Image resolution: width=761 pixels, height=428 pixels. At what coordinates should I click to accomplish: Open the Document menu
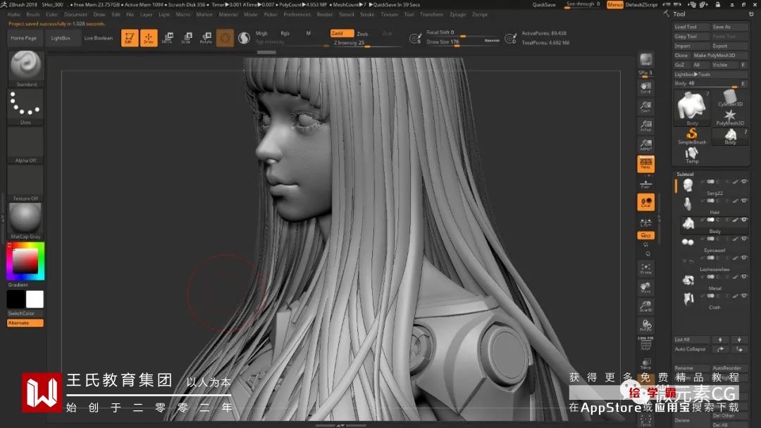(75, 15)
